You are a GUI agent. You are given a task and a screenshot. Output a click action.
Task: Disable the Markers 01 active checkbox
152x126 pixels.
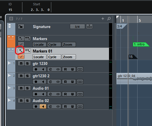point(21,57)
